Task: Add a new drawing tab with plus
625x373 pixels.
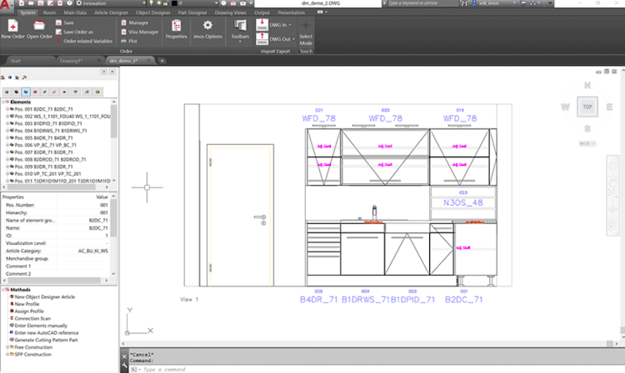Action: [162, 61]
